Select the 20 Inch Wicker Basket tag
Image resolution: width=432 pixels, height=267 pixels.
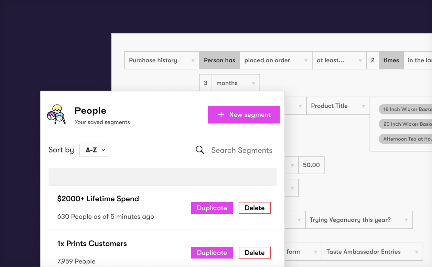(x=405, y=124)
